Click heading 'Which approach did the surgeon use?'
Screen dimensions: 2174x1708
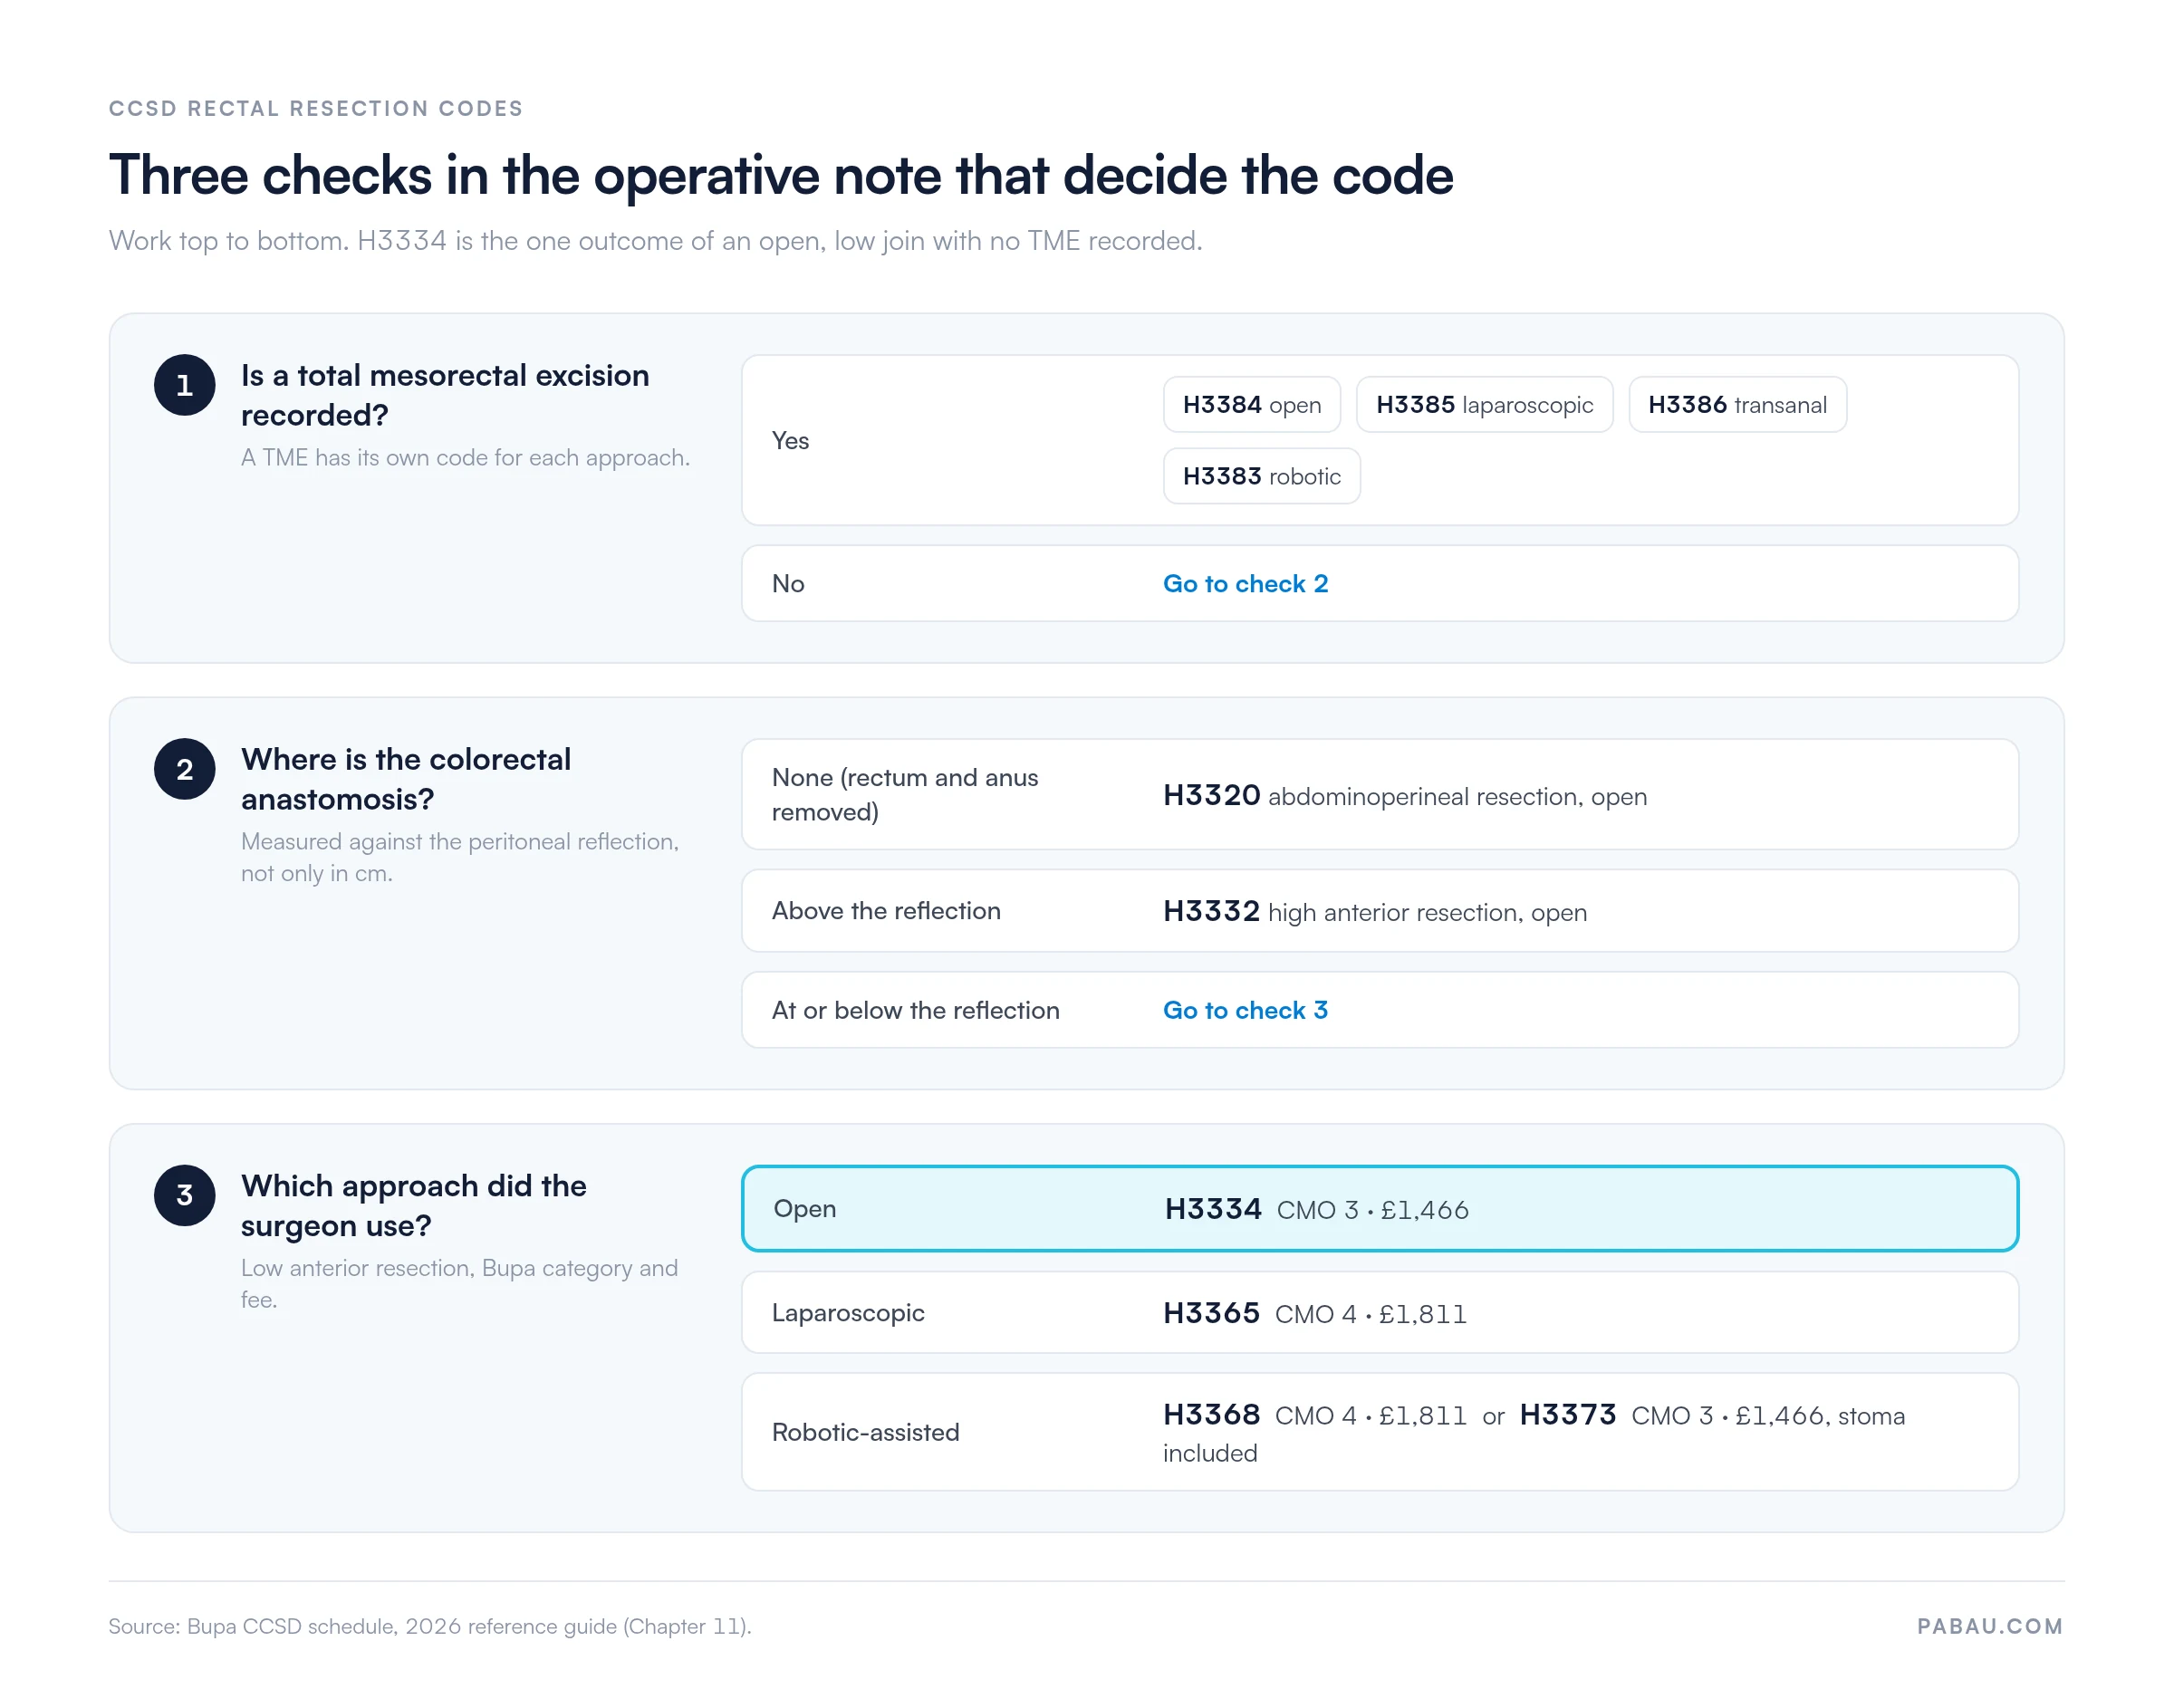coord(414,1205)
